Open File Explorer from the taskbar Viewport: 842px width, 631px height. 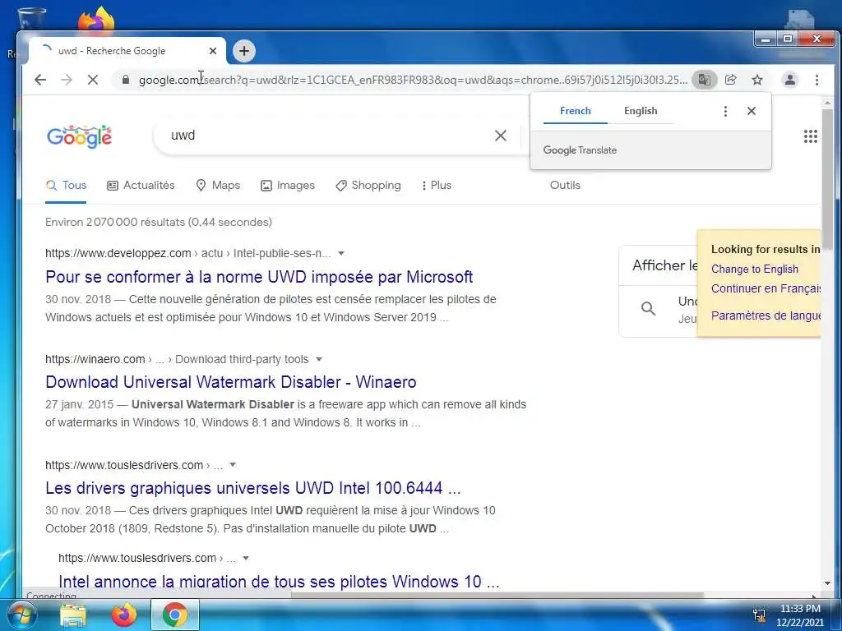pyautogui.click(x=73, y=615)
